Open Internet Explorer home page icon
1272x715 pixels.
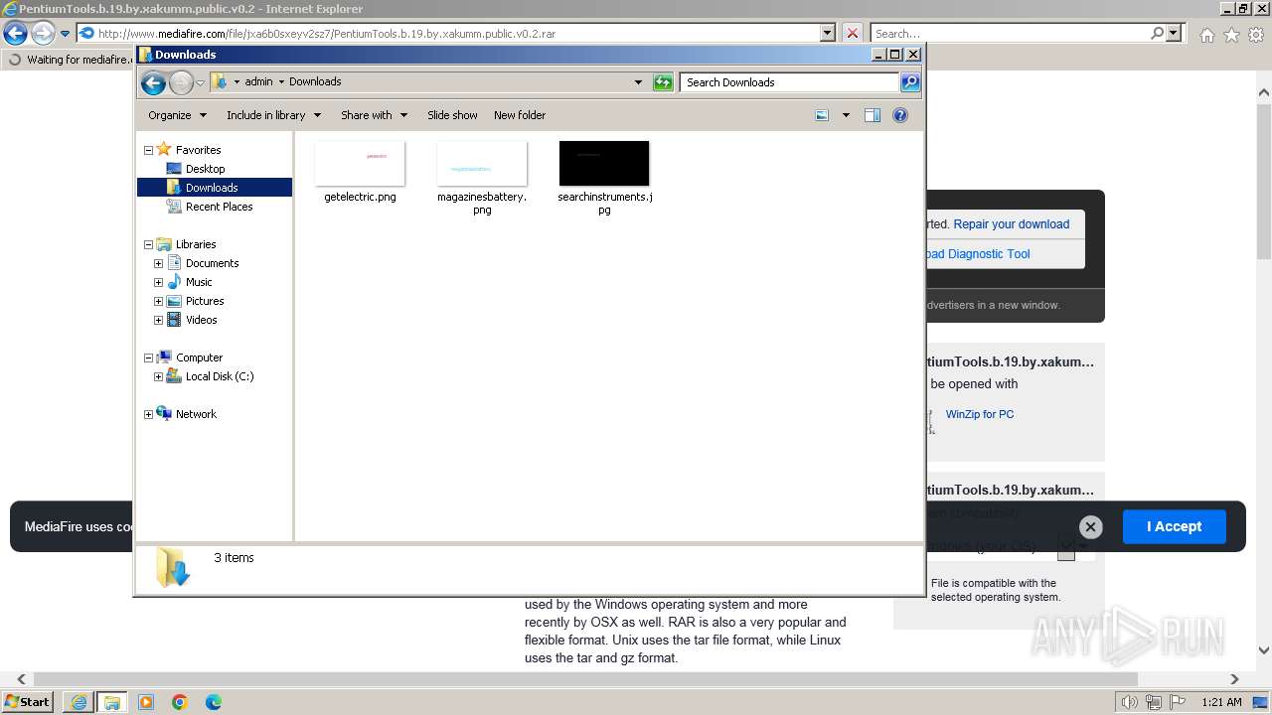[x=1206, y=35]
